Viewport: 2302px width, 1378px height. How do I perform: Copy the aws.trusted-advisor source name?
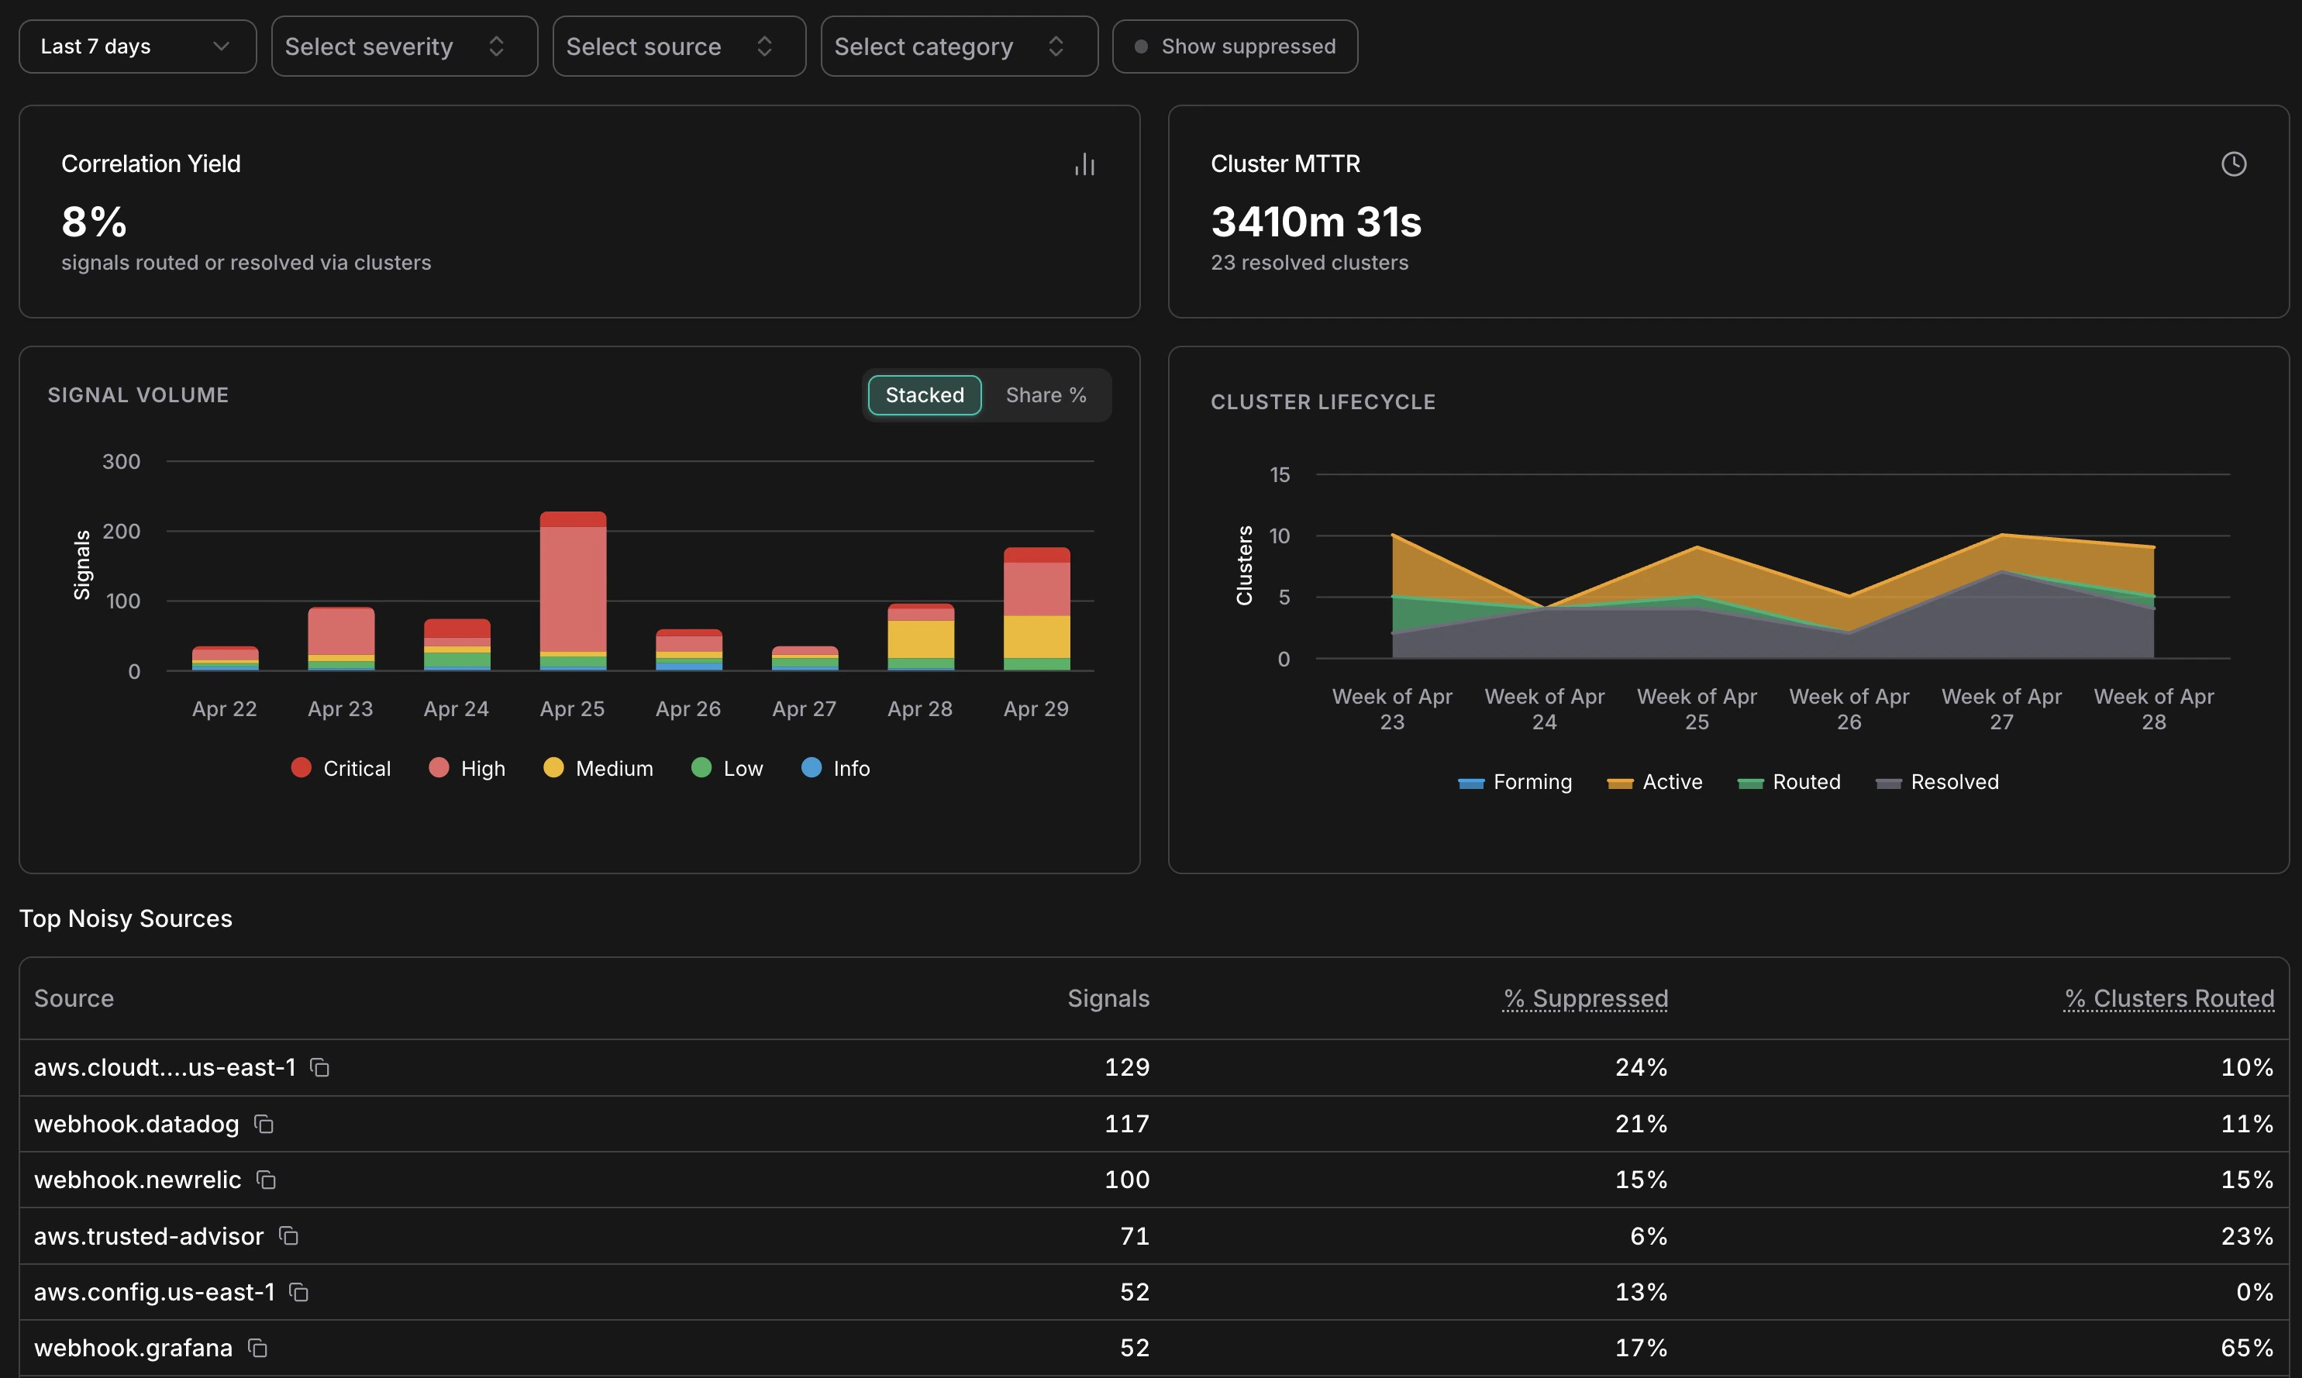(x=289, y=1236)
